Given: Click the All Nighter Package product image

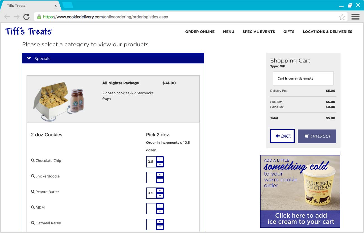Looking at the screenshot, I should (59, 101).
